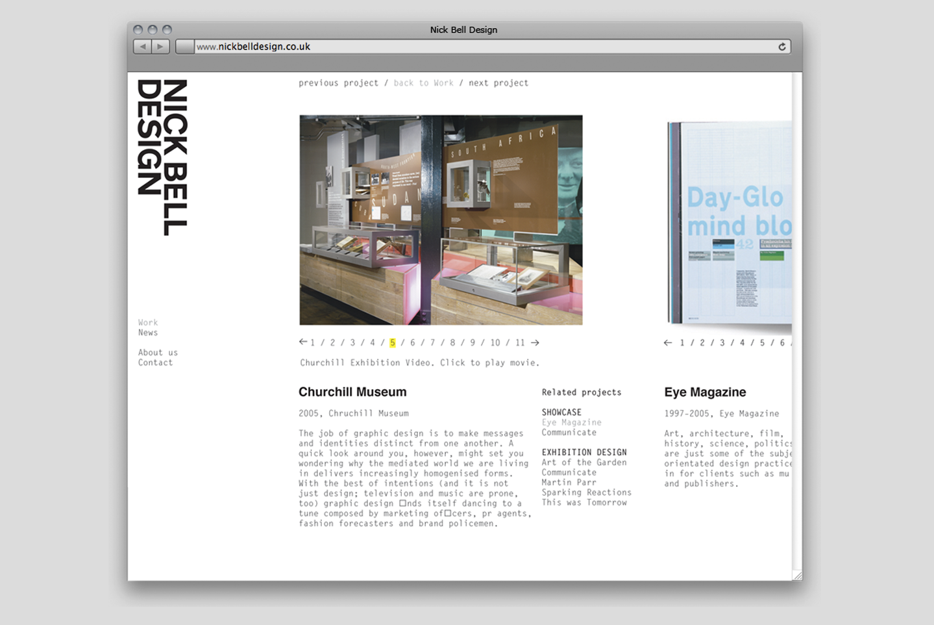Screen dimensions: 934x625
Task: Select Churchill image 3 in pager
Action: pyautogui.click(x=352, y=342)
